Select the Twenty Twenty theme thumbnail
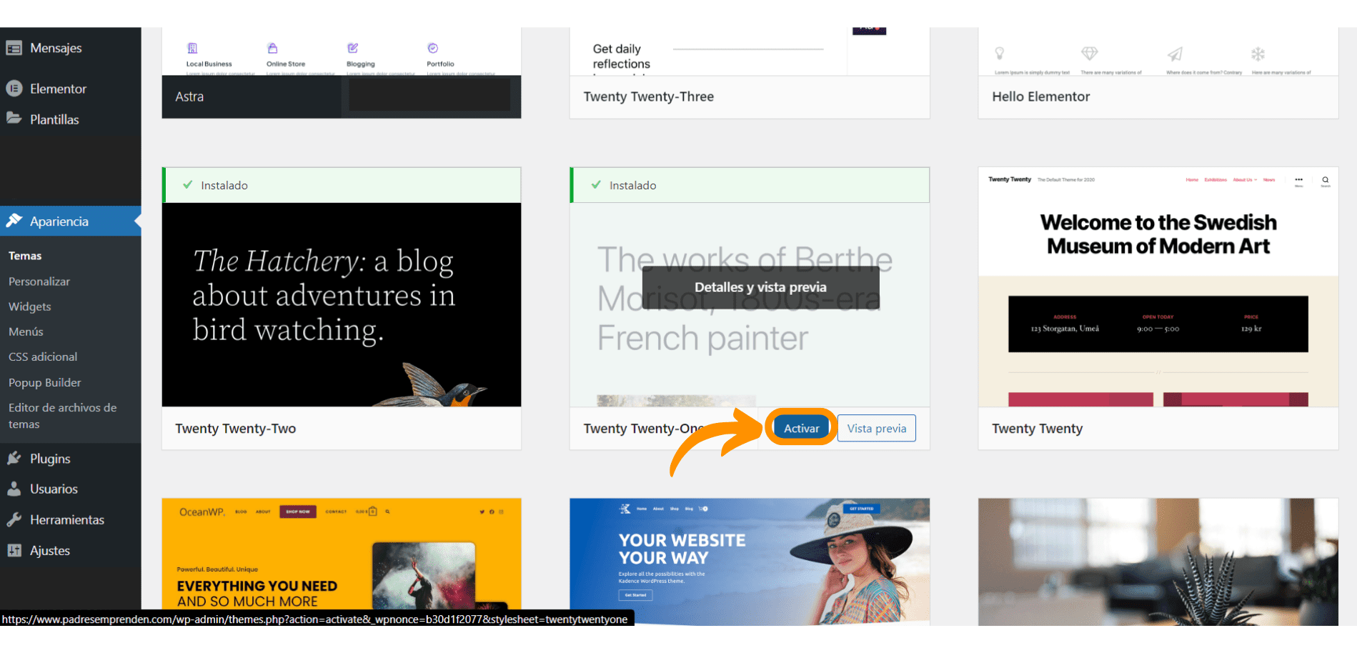Viewport: 1357px width, 653px height. pos(1158,287)
